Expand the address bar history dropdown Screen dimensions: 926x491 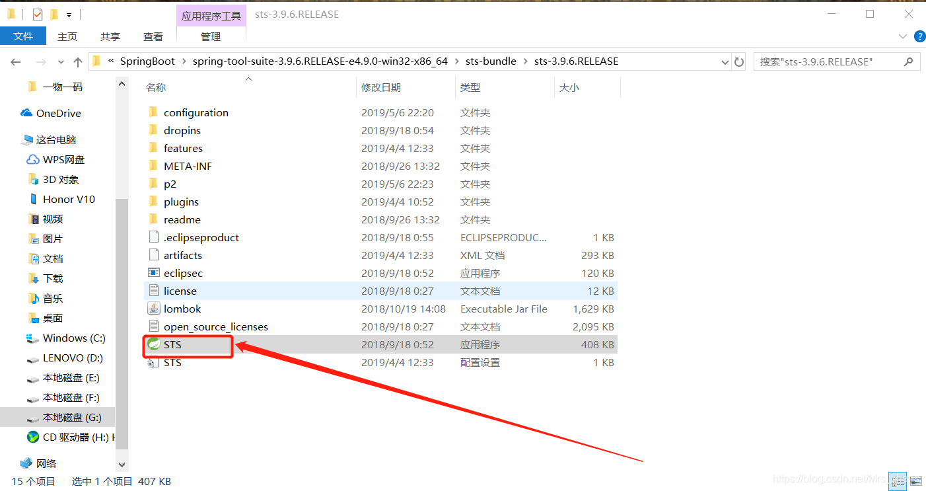(725, 61)
